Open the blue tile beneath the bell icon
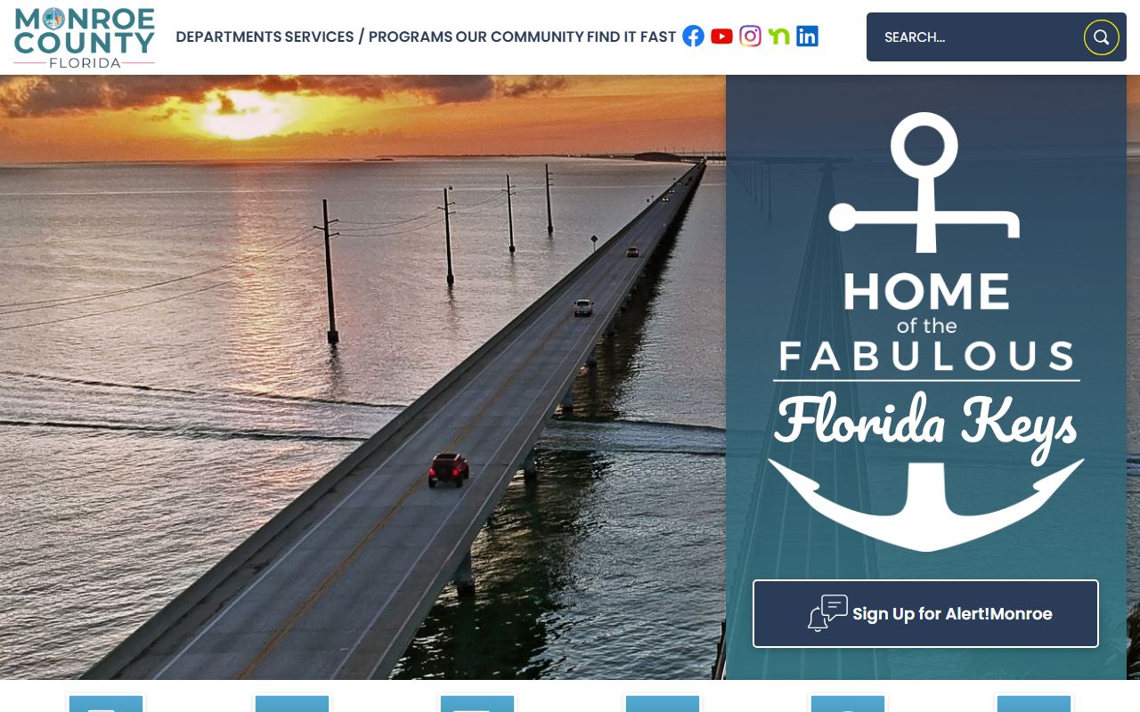1140x712 pixels. click(x=848, y=703)
